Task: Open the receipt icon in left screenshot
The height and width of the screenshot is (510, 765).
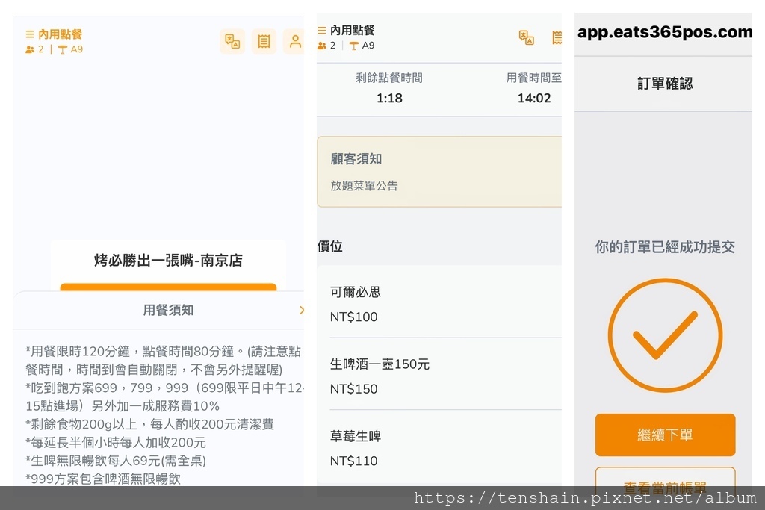Action: click(264, 41)
